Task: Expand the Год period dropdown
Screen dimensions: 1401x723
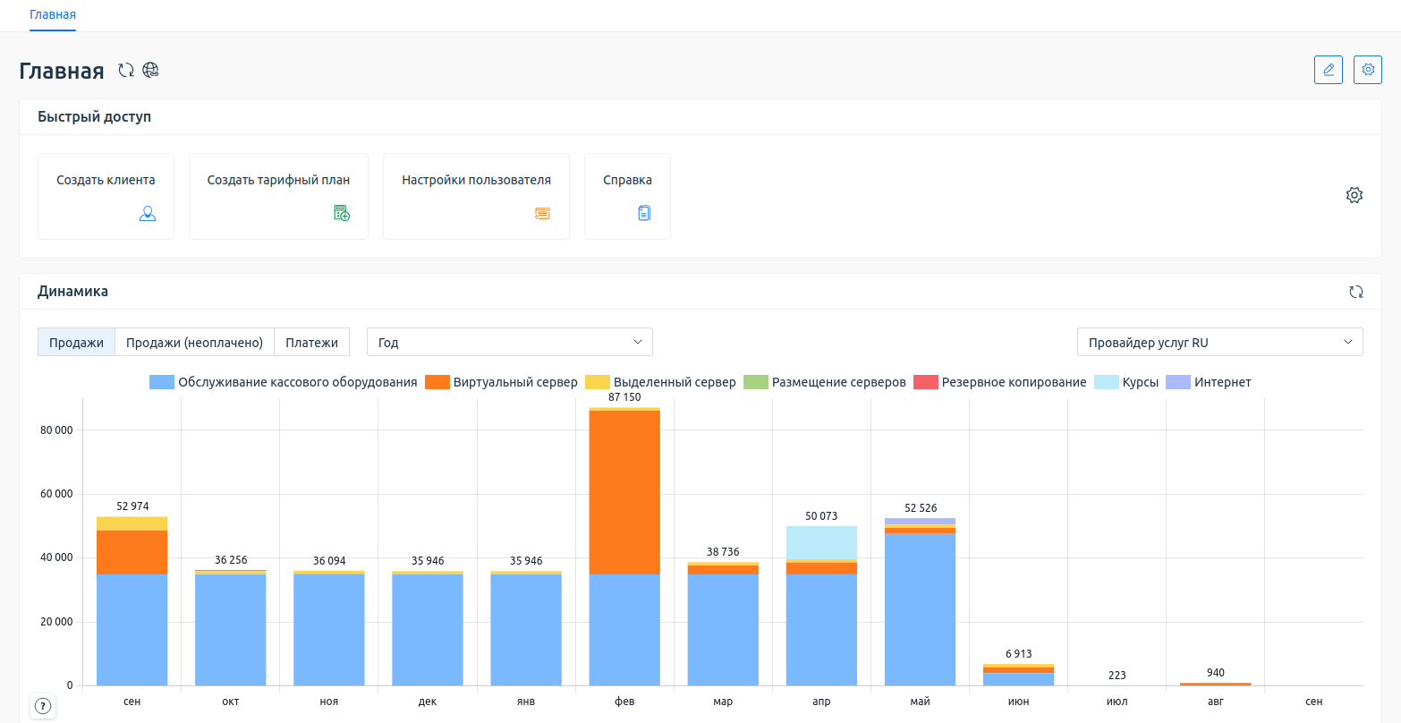Action: (x=509, y=342)
